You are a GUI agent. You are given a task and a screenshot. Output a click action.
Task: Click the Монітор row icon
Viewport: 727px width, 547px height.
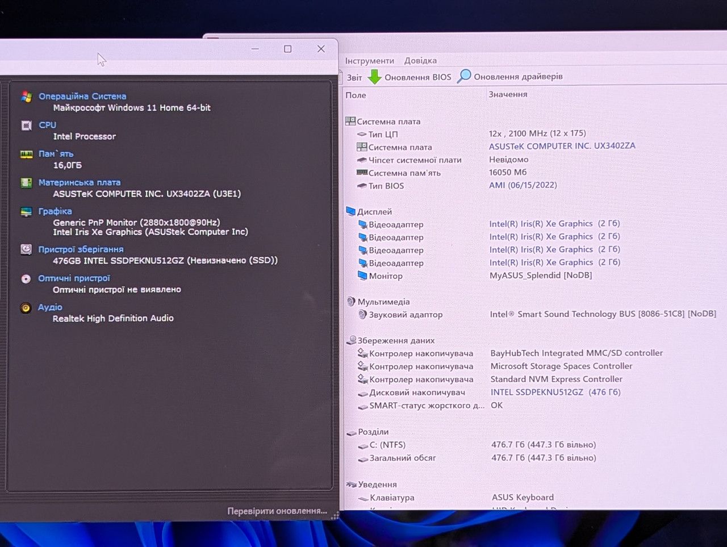tap(363, 275)
